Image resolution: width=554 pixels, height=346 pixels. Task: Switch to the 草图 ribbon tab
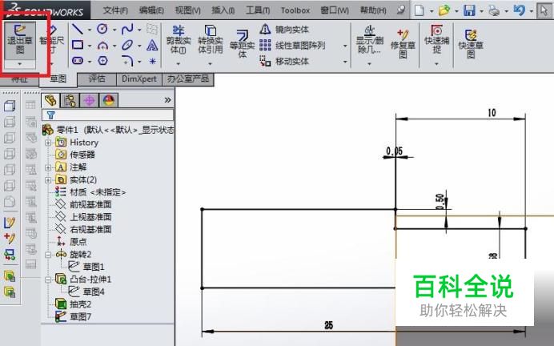tap(58, 78)
